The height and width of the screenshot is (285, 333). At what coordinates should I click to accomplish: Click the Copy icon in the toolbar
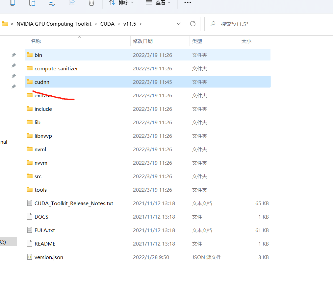(x=12, y=3)
